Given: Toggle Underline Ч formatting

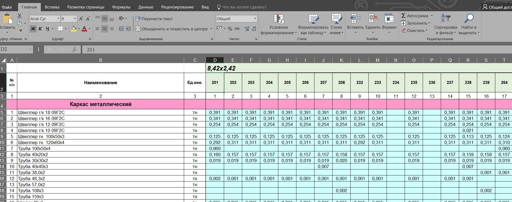Looking at the screenshot, I should (x=47, y=29).
